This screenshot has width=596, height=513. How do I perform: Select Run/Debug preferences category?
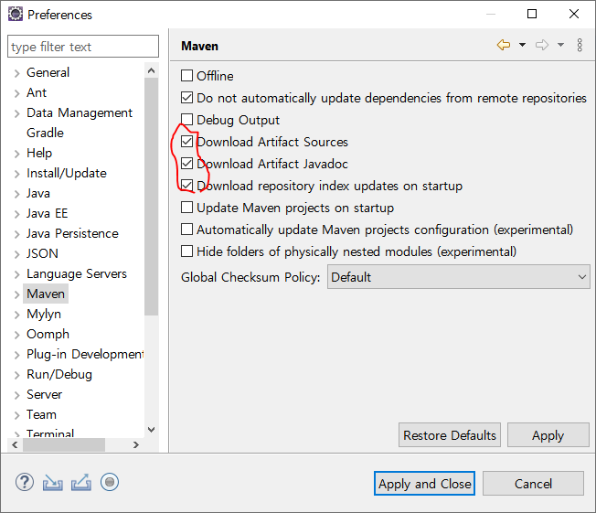(x=59, y=374)
